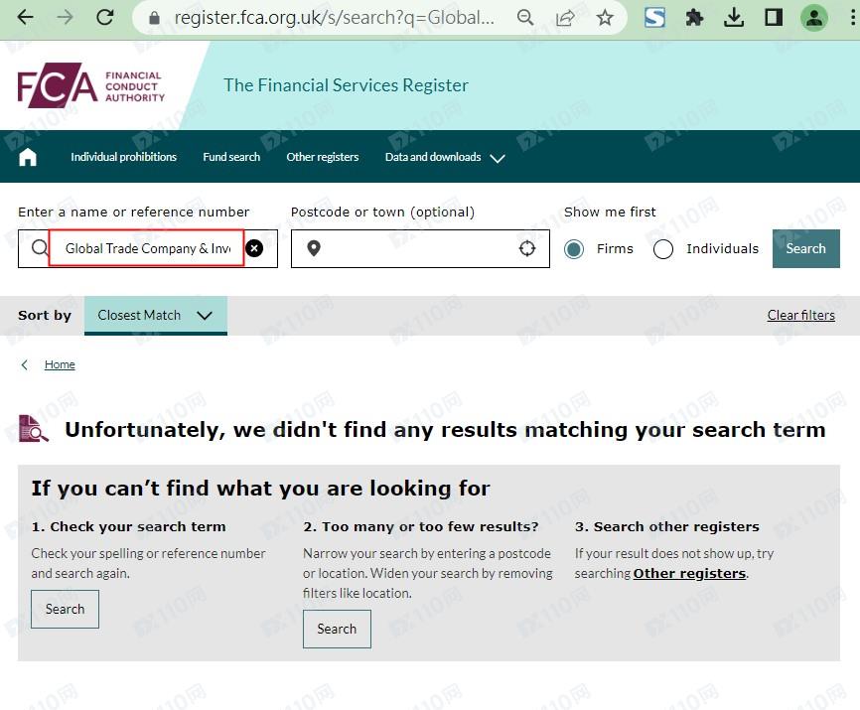Clear the search text with the X icon
Image resolution: width=860 pixels, height=710 pixels.
[254, 248]
